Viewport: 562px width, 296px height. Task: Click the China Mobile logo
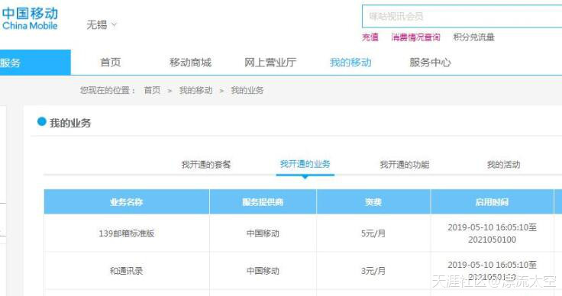(x=29, y=18)
